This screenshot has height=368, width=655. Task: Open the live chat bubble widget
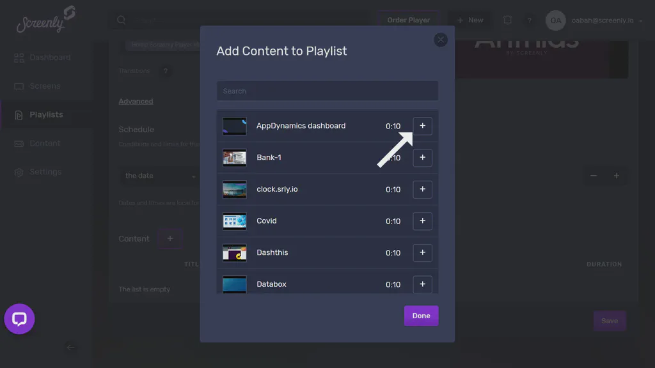(19, 319)
